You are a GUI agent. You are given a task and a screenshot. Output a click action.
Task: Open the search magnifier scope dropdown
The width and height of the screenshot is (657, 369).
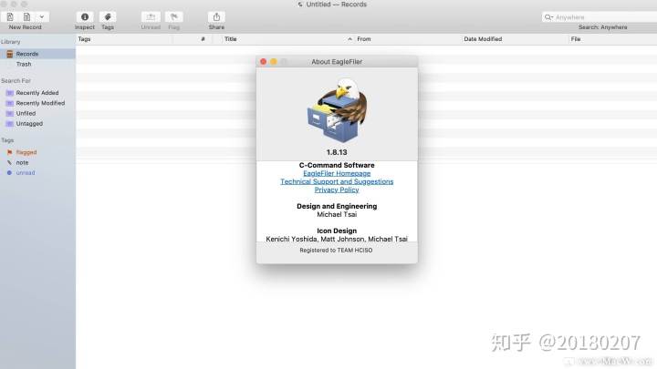(548, 17)
